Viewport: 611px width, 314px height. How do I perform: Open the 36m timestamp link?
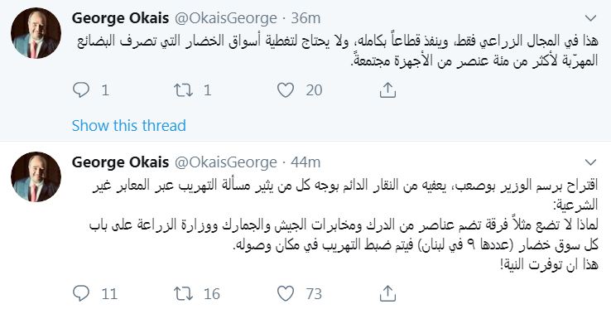coord(306,18)
